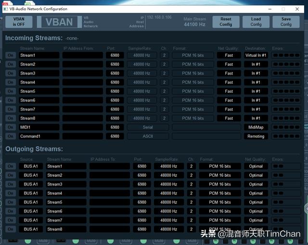
Task: Edit port 6980 of outgoing Stream7
Action: click(142, 220)
